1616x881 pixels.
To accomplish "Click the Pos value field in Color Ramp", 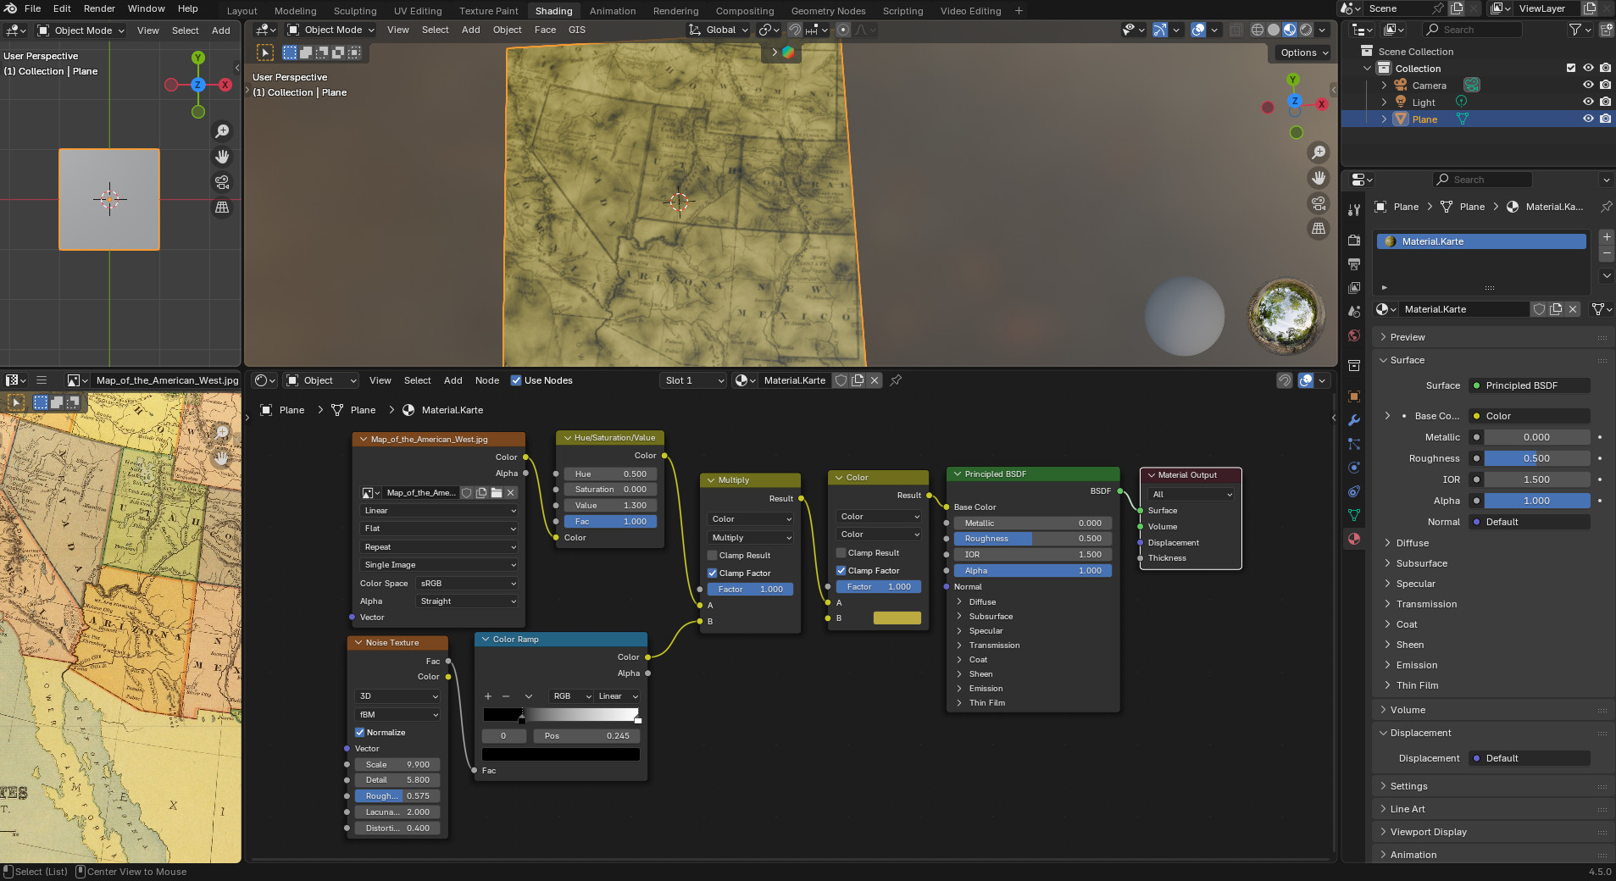I will click(x=586, y=736).
